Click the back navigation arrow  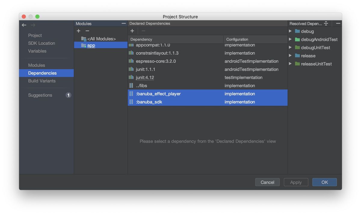24,25
